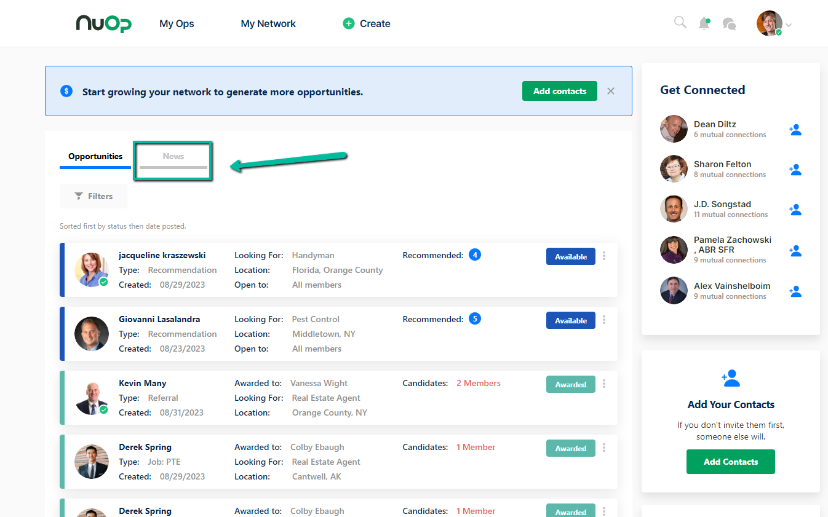The height and width of the screenshot is (517, 828).
Task: Click 'Pest Control' text
Action: pos(316,319)
